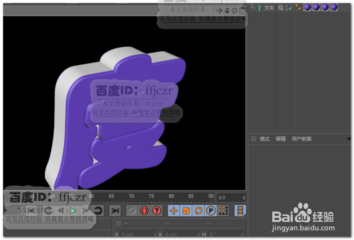Select the second purple material tag
The width and height of the screenshot is (354, 240).
(316, 7)
